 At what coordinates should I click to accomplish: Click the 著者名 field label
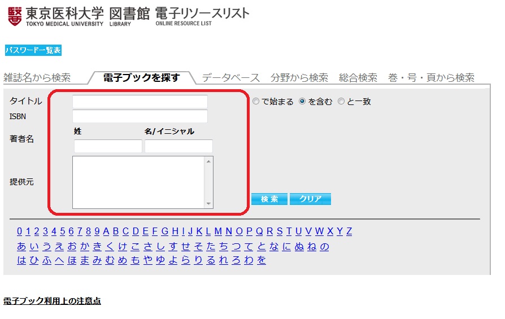point(21,139)
